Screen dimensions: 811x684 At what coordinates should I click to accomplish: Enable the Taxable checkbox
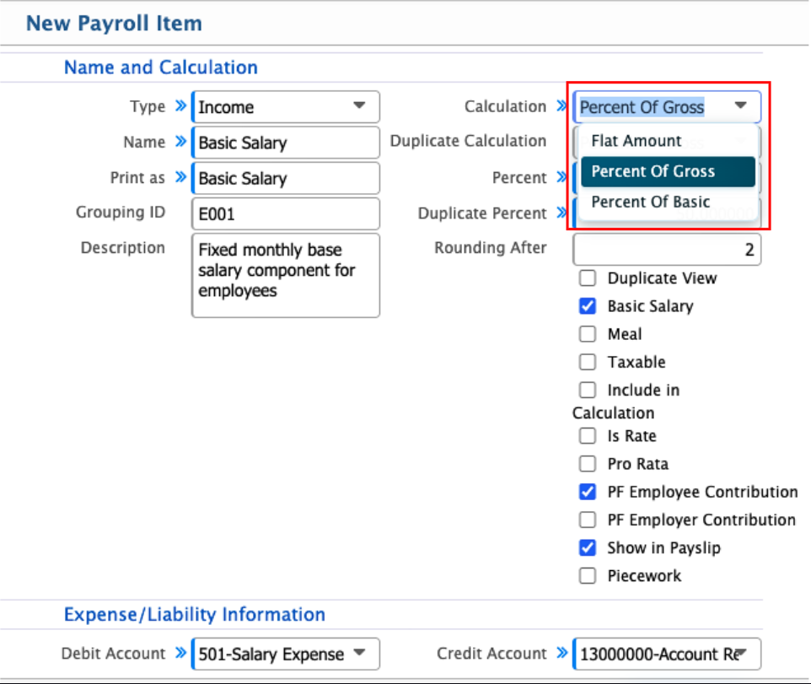point(588,363)
